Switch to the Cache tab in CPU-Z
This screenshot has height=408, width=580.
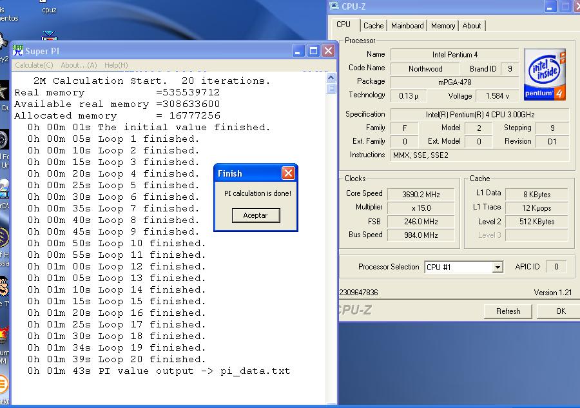pyautogui.click(x=373, y=26)
